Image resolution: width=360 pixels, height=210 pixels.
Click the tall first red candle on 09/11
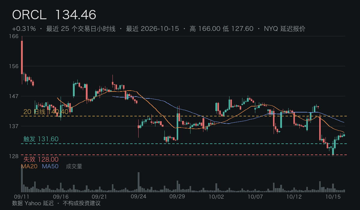(x=22, y=57)
